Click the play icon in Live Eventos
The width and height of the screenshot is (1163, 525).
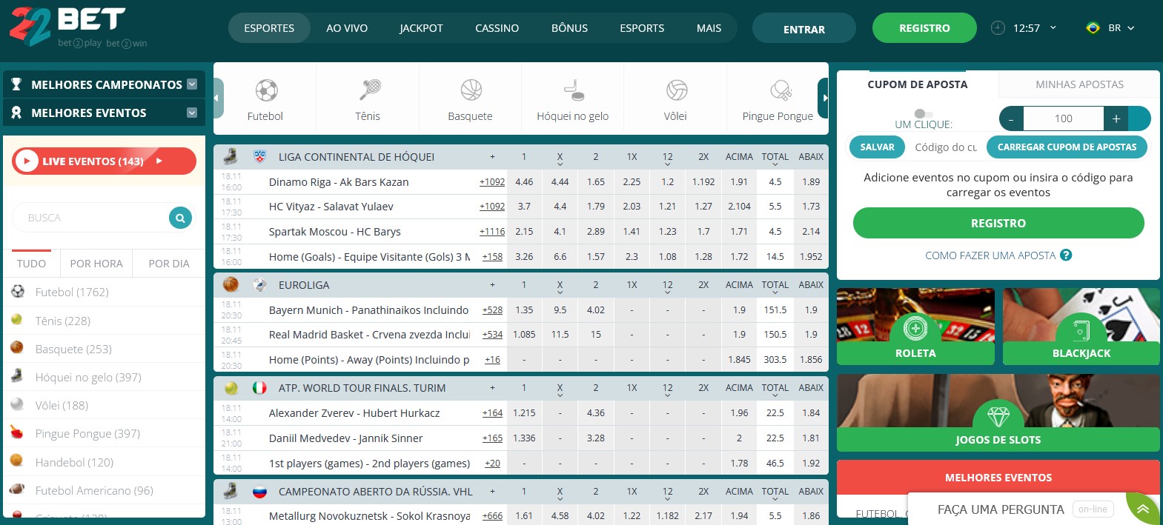click(x=27, y=161)
